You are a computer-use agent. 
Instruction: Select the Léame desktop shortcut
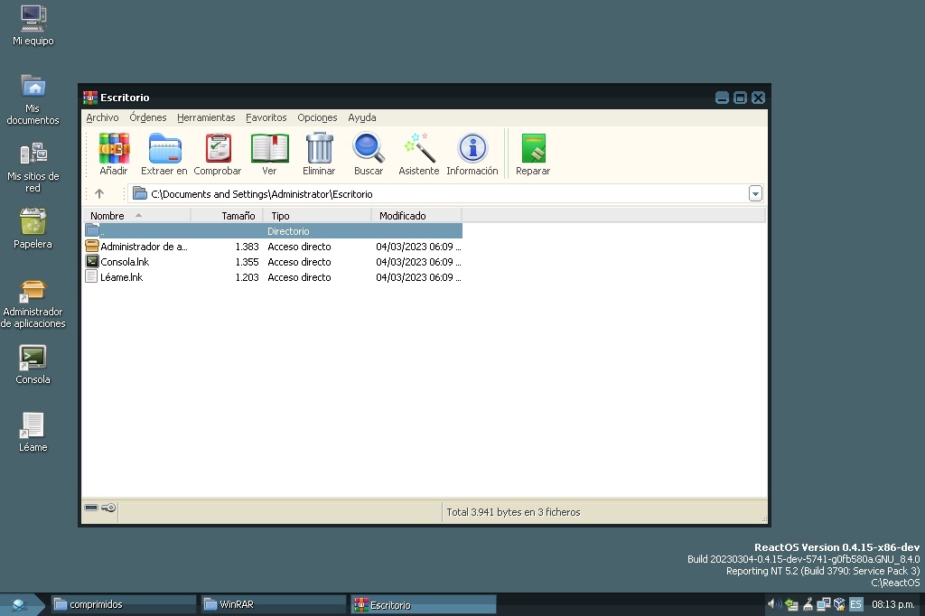[33, 433]
